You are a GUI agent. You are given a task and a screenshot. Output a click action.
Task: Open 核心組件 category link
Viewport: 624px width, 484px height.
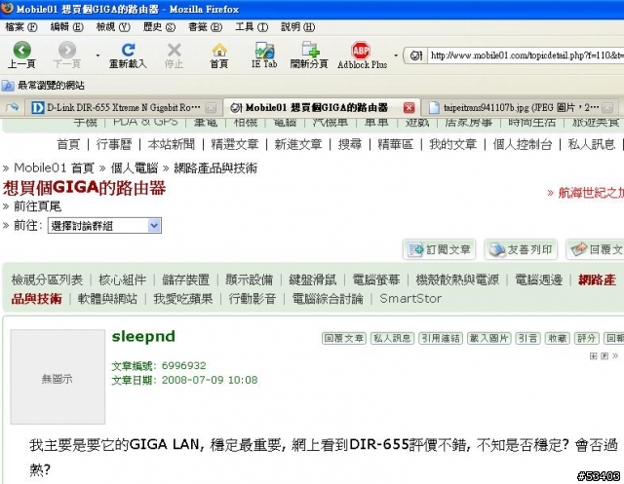pos(123,279)
